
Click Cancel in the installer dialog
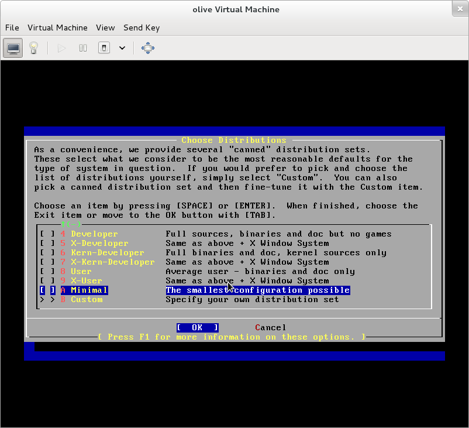271,328
